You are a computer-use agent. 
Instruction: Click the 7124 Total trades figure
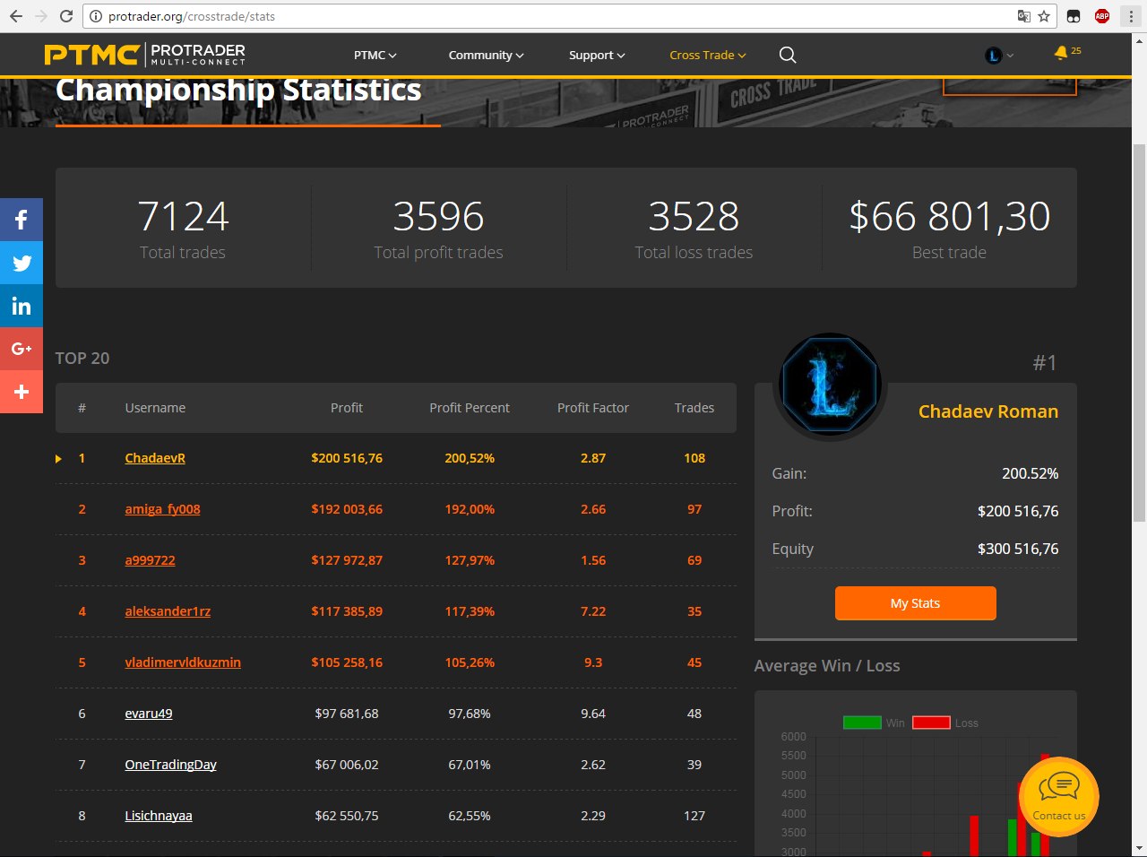point(183,216)
